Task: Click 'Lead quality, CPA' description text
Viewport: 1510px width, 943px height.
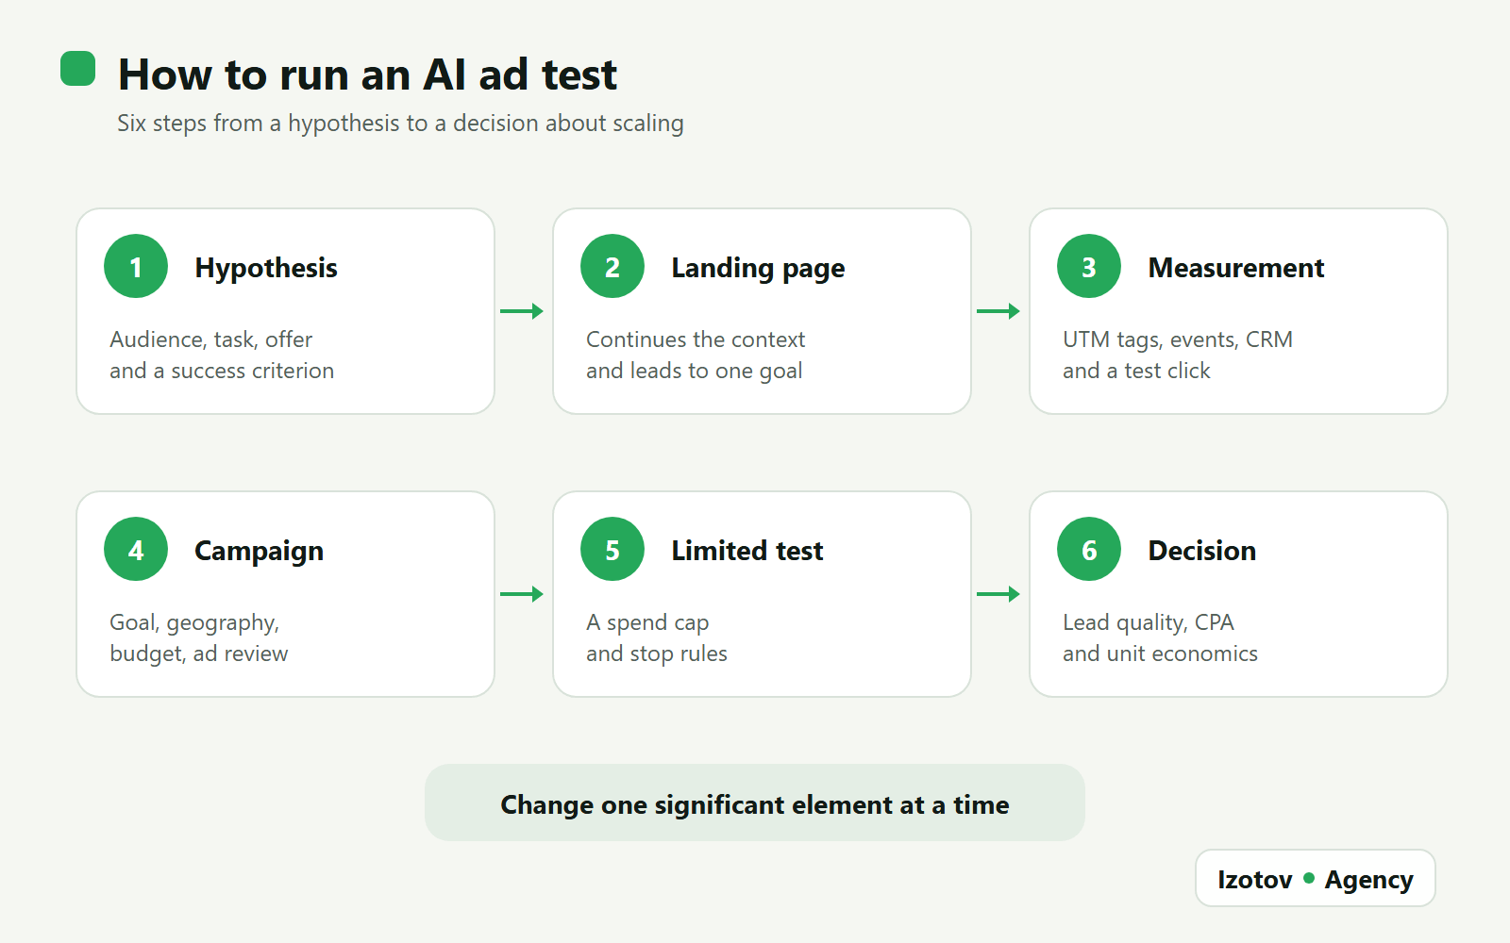Action: [x=1149, y=623]
